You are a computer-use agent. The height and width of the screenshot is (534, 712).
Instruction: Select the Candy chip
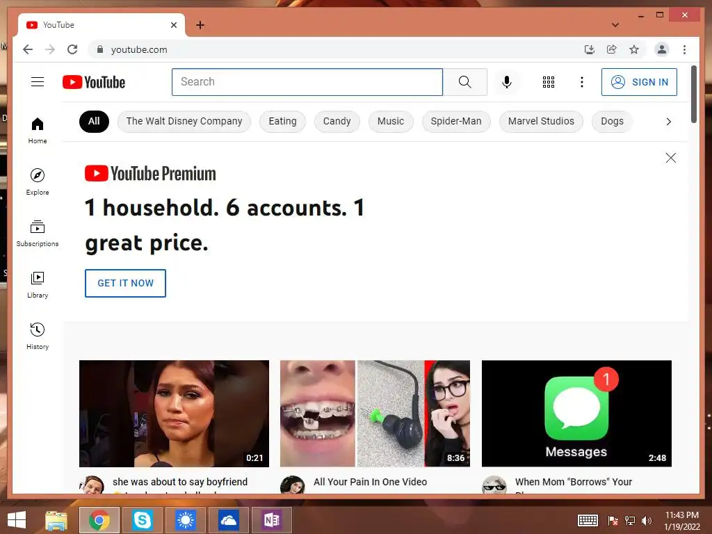(x=337, y=121)
